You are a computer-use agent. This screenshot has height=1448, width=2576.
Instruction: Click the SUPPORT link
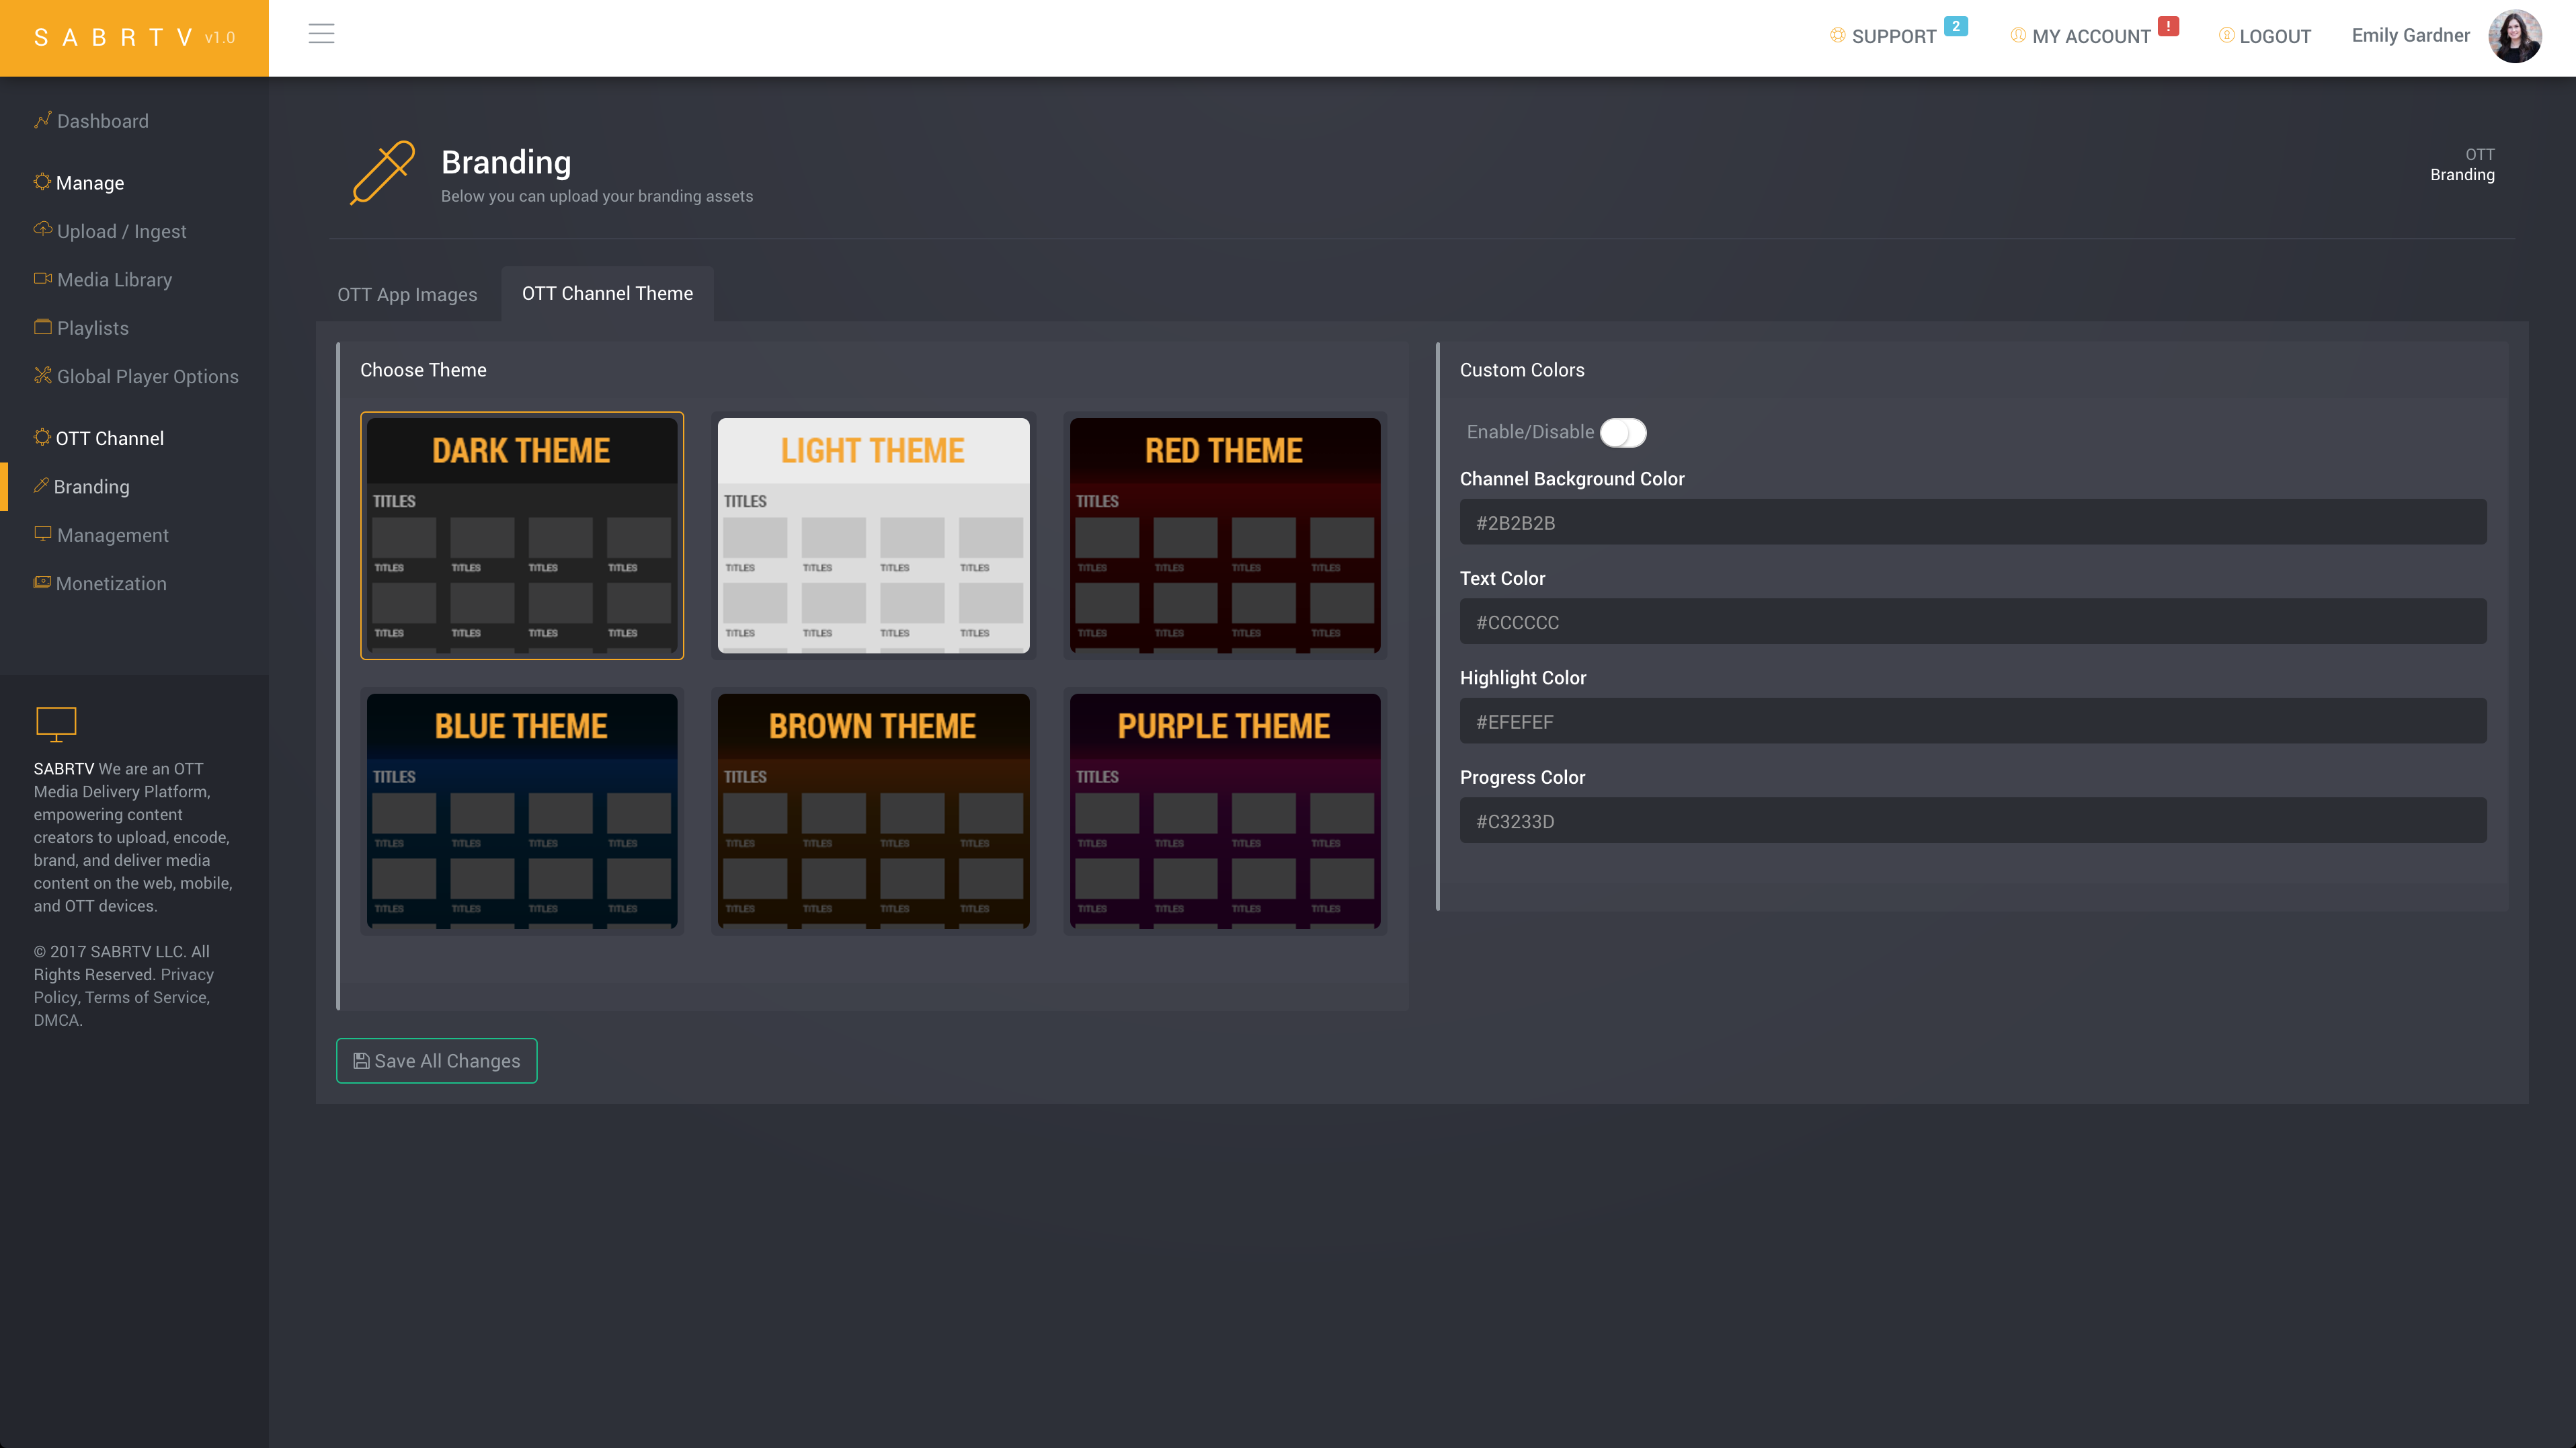[1893, 36]
